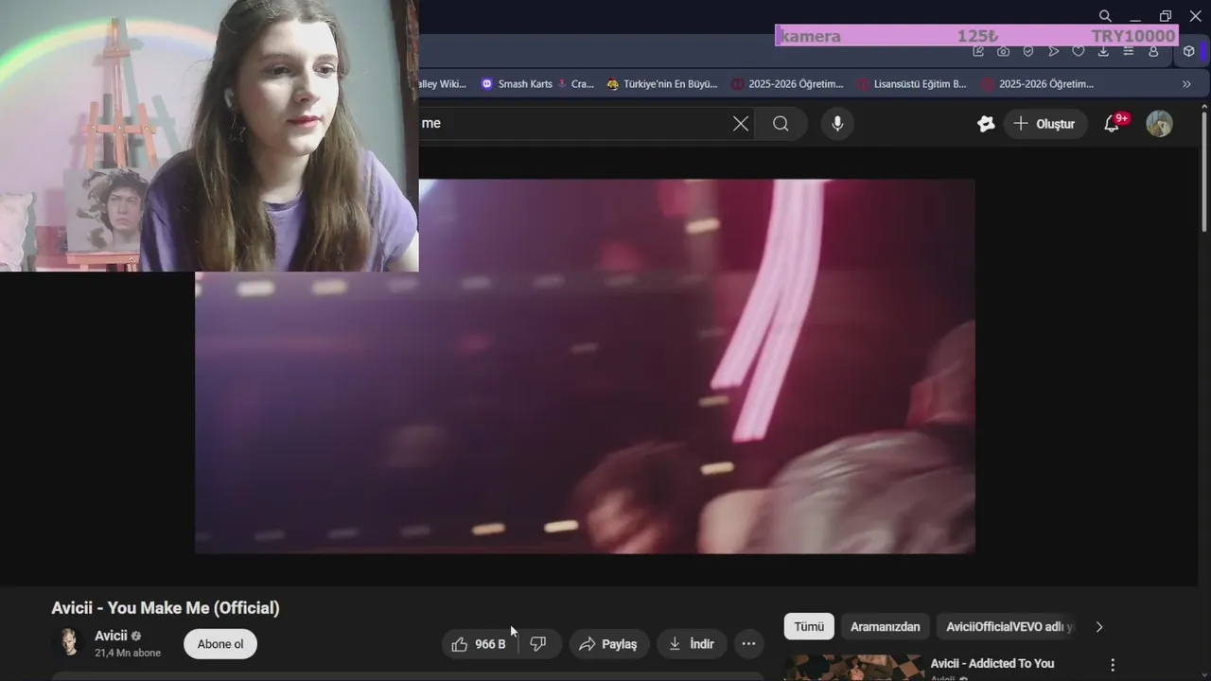Like the video with thumbs-up 966 B
The width and height of the screenshot is (1211, 681).
click(479, 644)
